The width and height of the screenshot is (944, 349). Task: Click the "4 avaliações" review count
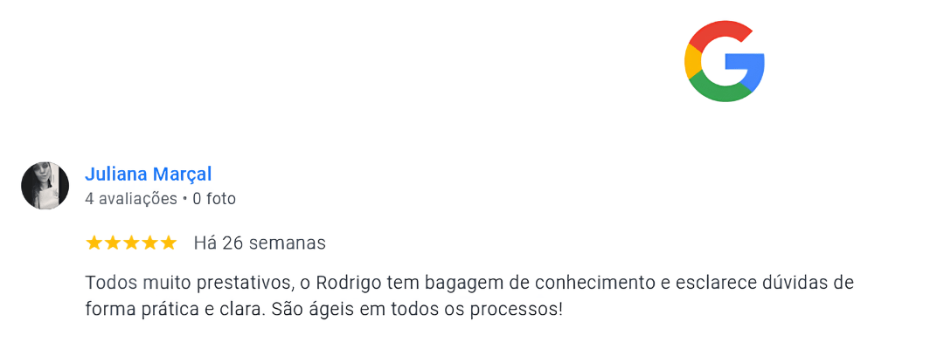(130, 199)
